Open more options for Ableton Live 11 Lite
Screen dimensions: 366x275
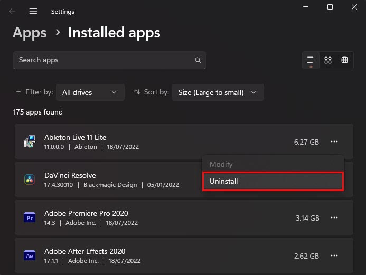point(334,141)
